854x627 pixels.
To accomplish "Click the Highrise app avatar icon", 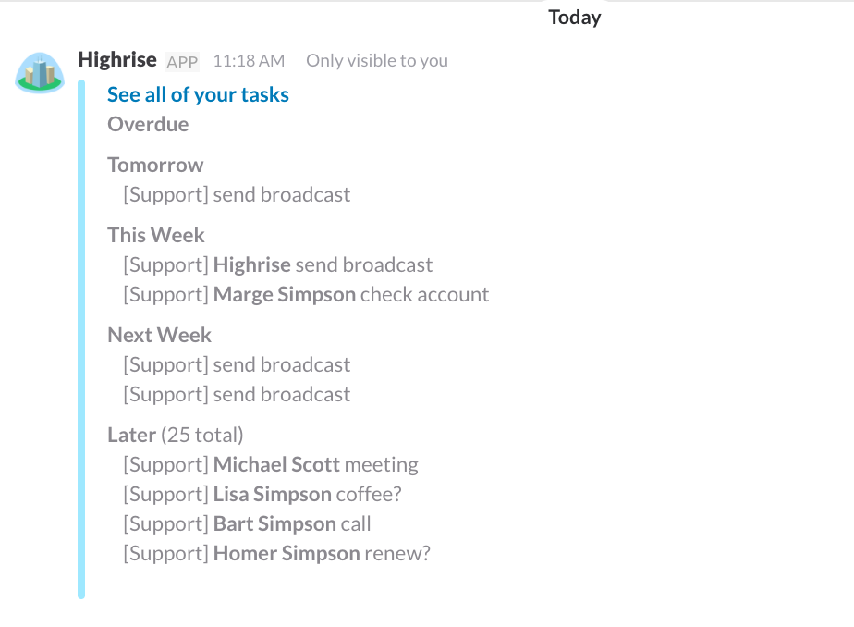I will pyautogui.click(x=39, y=72).
